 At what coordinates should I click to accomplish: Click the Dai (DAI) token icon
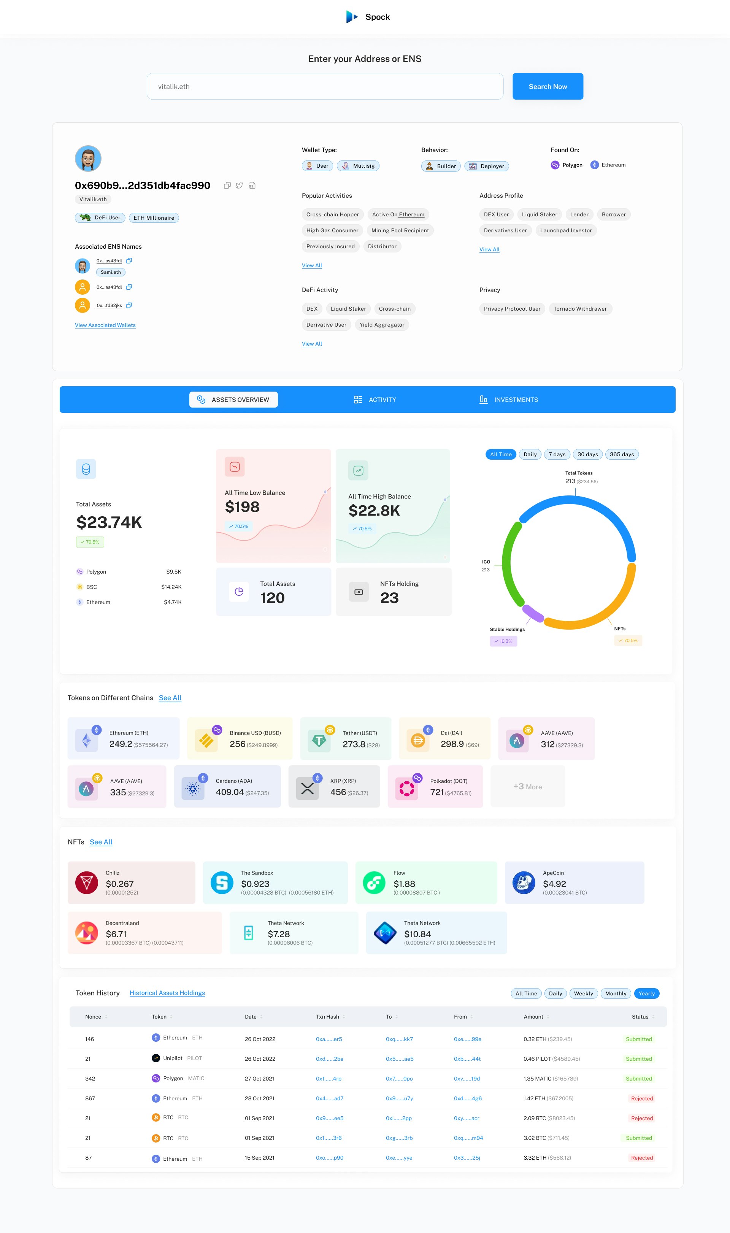(x=417, y=740)
